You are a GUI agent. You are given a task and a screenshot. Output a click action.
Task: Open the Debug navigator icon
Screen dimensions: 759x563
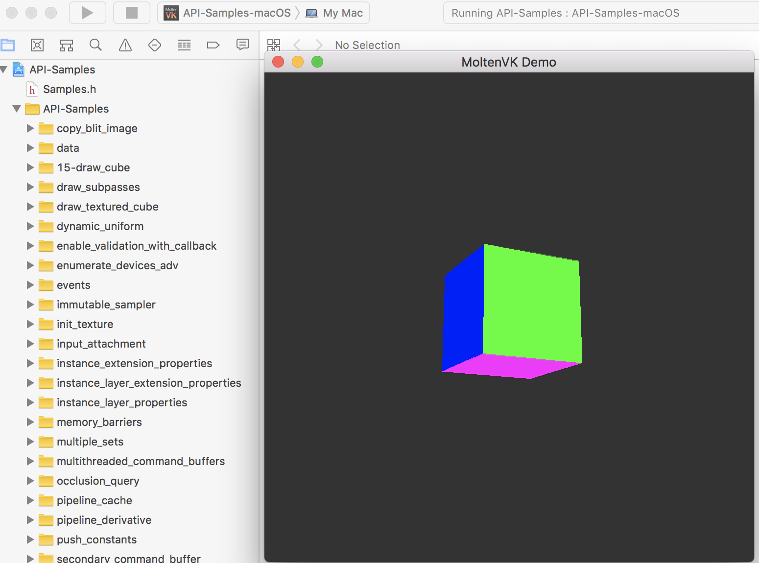(x=184, y=45)
